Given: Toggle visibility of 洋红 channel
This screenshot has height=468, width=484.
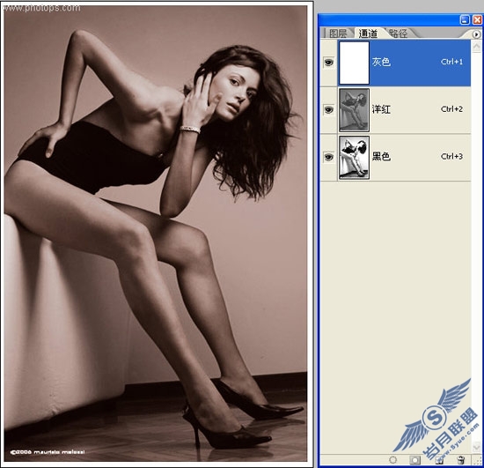Looking at the screenshot, I should [x=328, y=110].
